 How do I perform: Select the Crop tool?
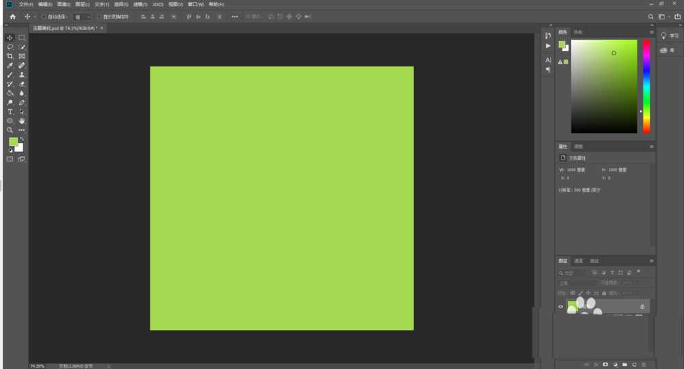tap(10, 56)
